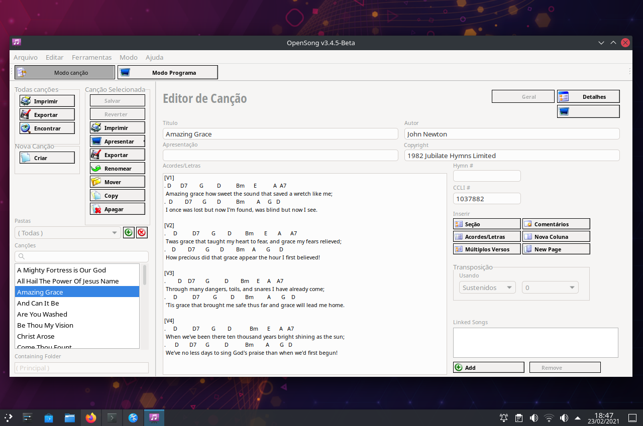Screen dimensions: 643x426
Task: Expand the transposition amount dropdown showing 0
Action: (550, 287)
